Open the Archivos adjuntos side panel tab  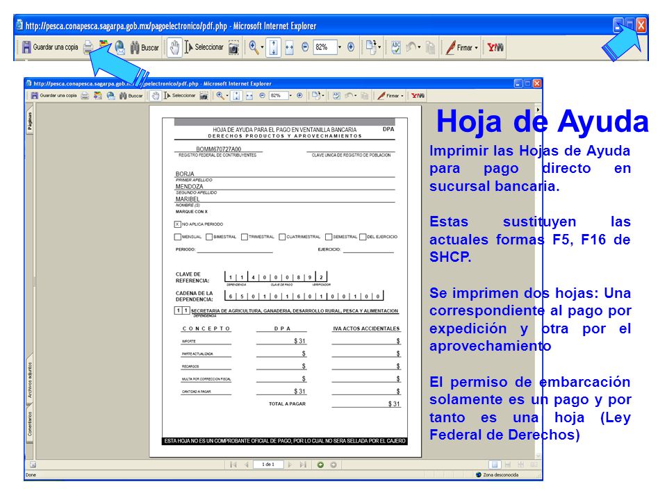point(30,380)
